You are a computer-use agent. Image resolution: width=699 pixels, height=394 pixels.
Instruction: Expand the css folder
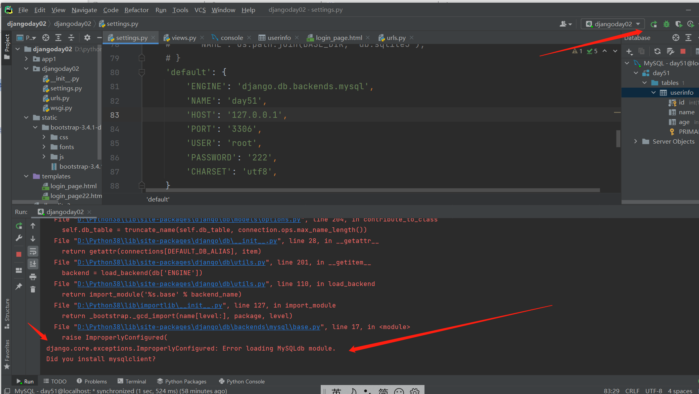point(44,137)
